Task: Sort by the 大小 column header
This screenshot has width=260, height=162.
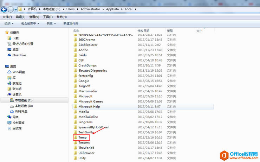Action: [199, 31]
